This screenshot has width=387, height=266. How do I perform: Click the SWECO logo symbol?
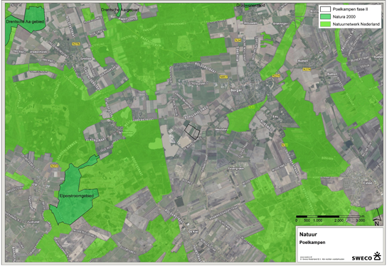(x=377, y=256)
